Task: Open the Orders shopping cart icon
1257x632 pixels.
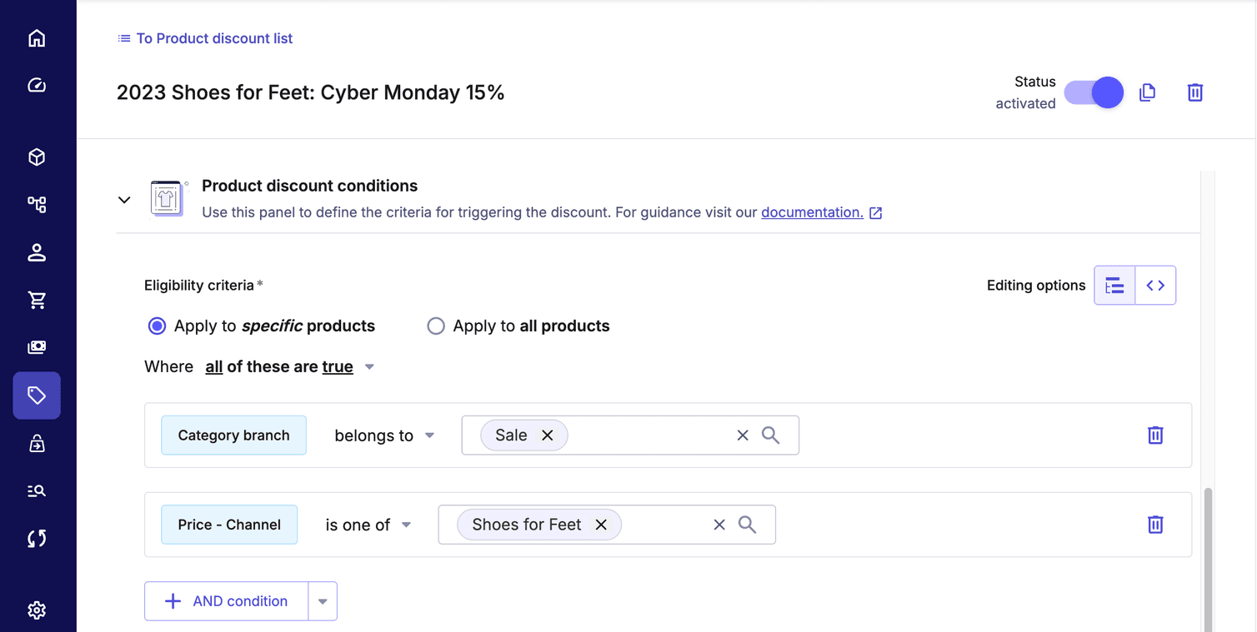Action: click(x=37, y=300)
